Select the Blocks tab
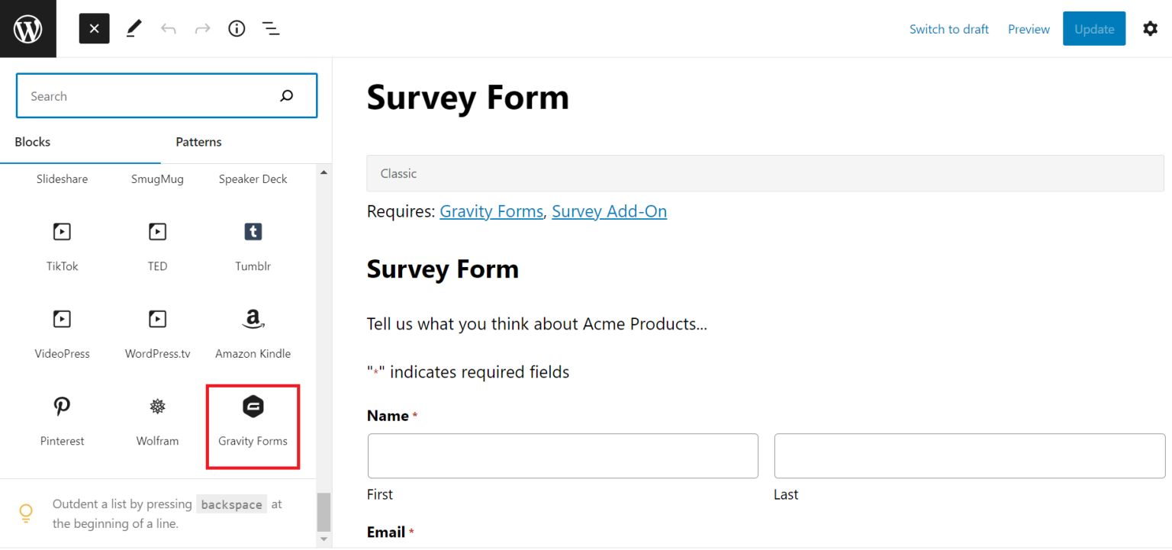 pyautogui.click(x=33, y=142)
